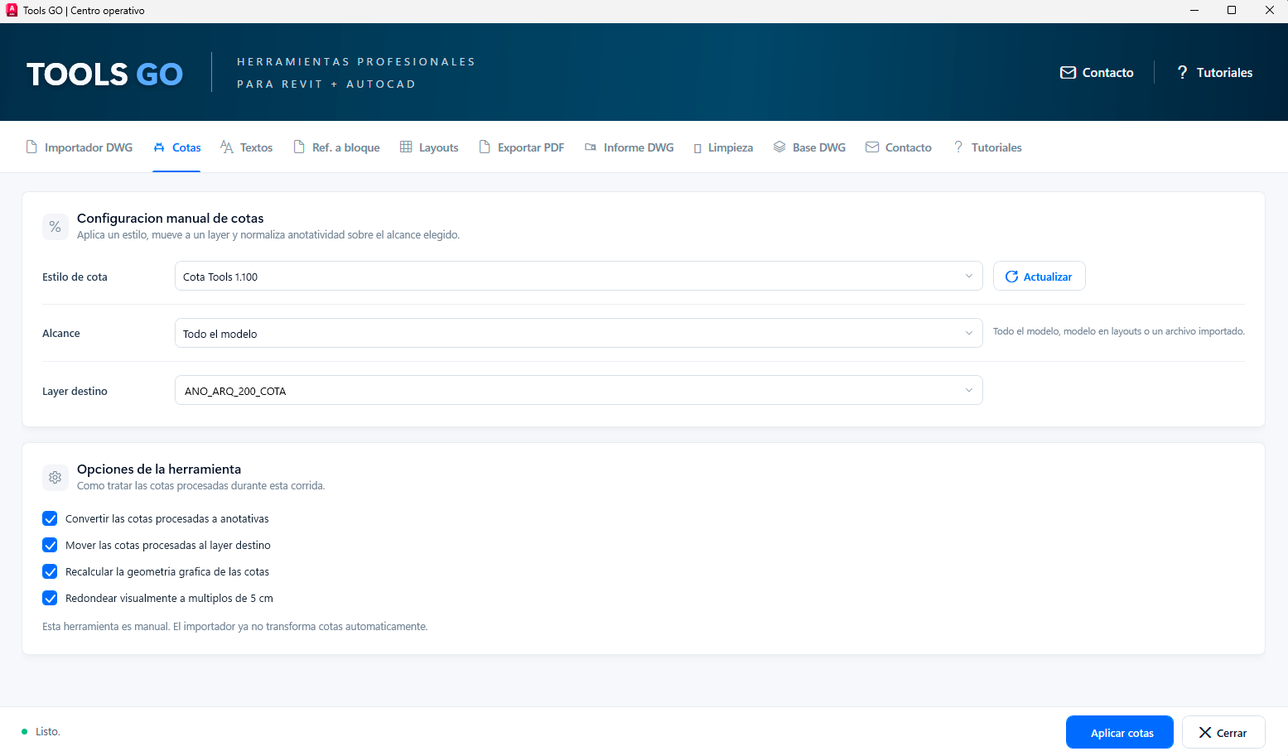Open the Exportar PDF tab
Image resolution: width=1288 pixels, height=756 pixels.
click(522, 147)
